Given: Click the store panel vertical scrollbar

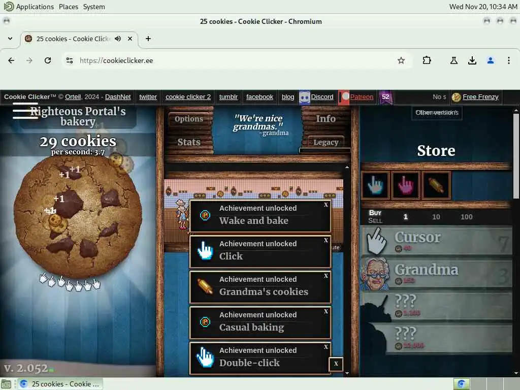Looking at the screenshot, I should click(516, 156).
